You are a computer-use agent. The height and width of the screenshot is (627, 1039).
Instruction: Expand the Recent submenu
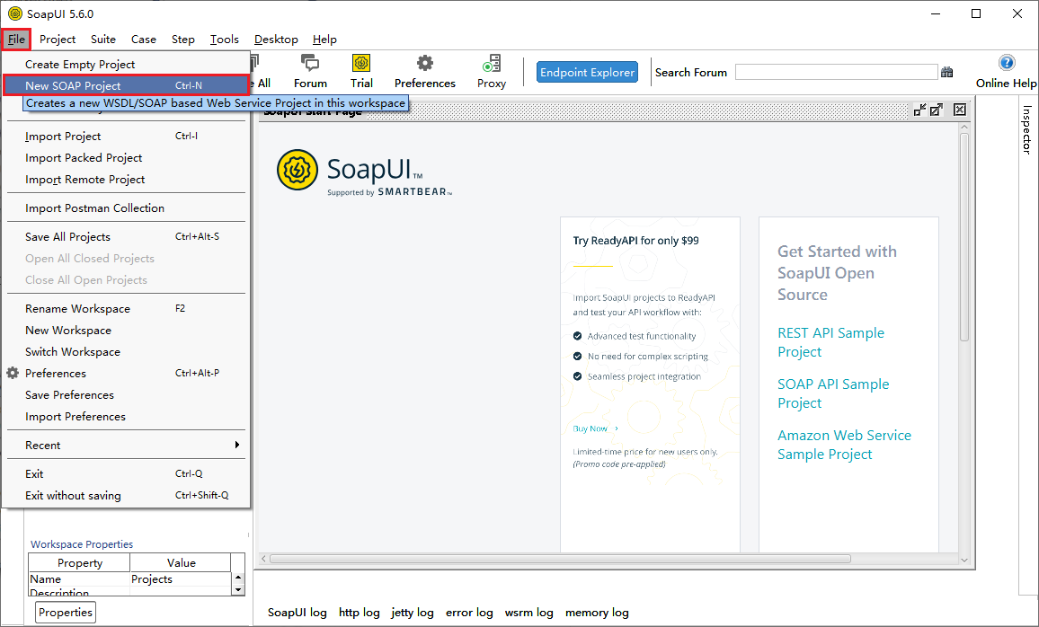point(126,445)
